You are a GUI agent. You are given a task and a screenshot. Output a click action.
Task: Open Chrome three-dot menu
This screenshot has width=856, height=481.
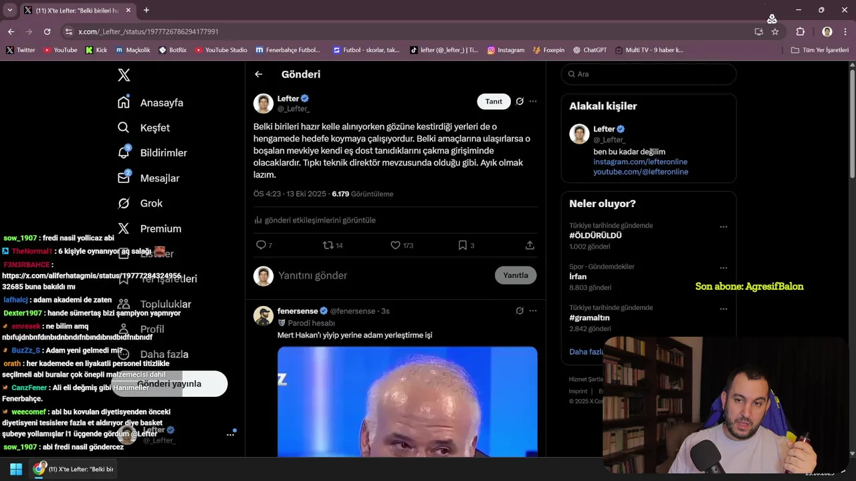tap(845, 31)
